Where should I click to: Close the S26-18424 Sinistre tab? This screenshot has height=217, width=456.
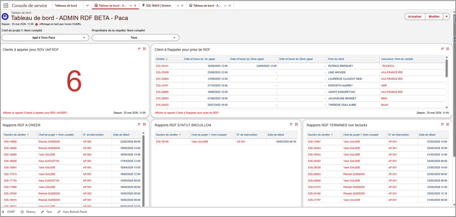point(182,6)
